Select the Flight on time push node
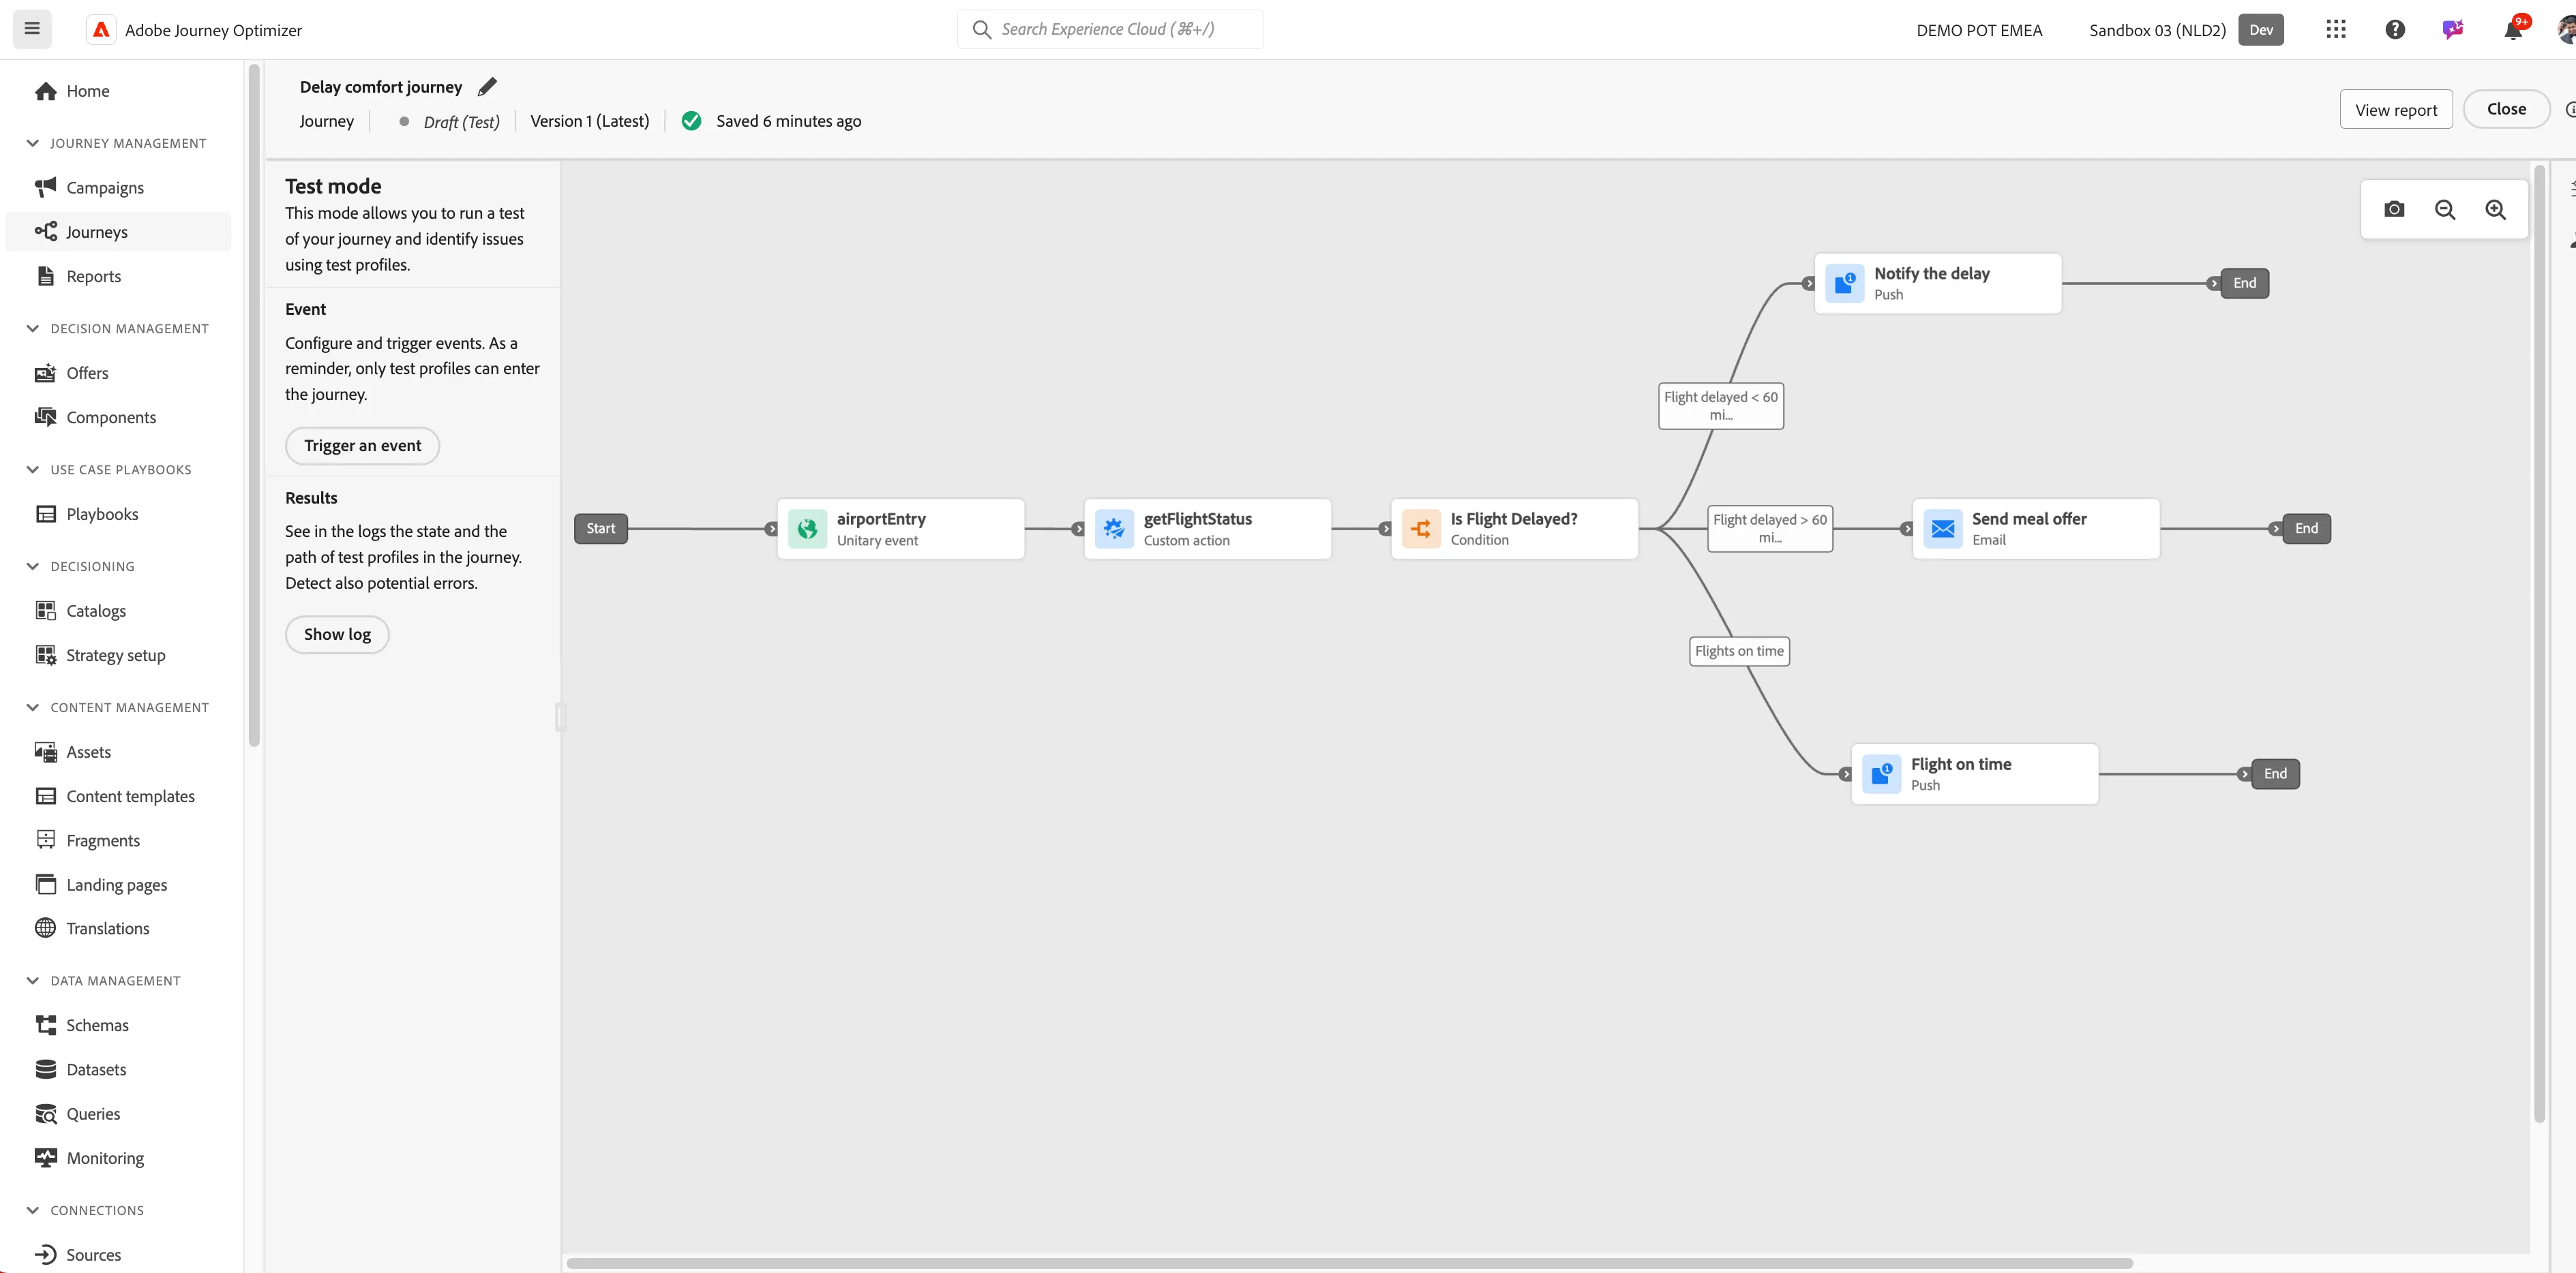The width and height of the screenshot is (2576, 1273). coord(1975,773)
